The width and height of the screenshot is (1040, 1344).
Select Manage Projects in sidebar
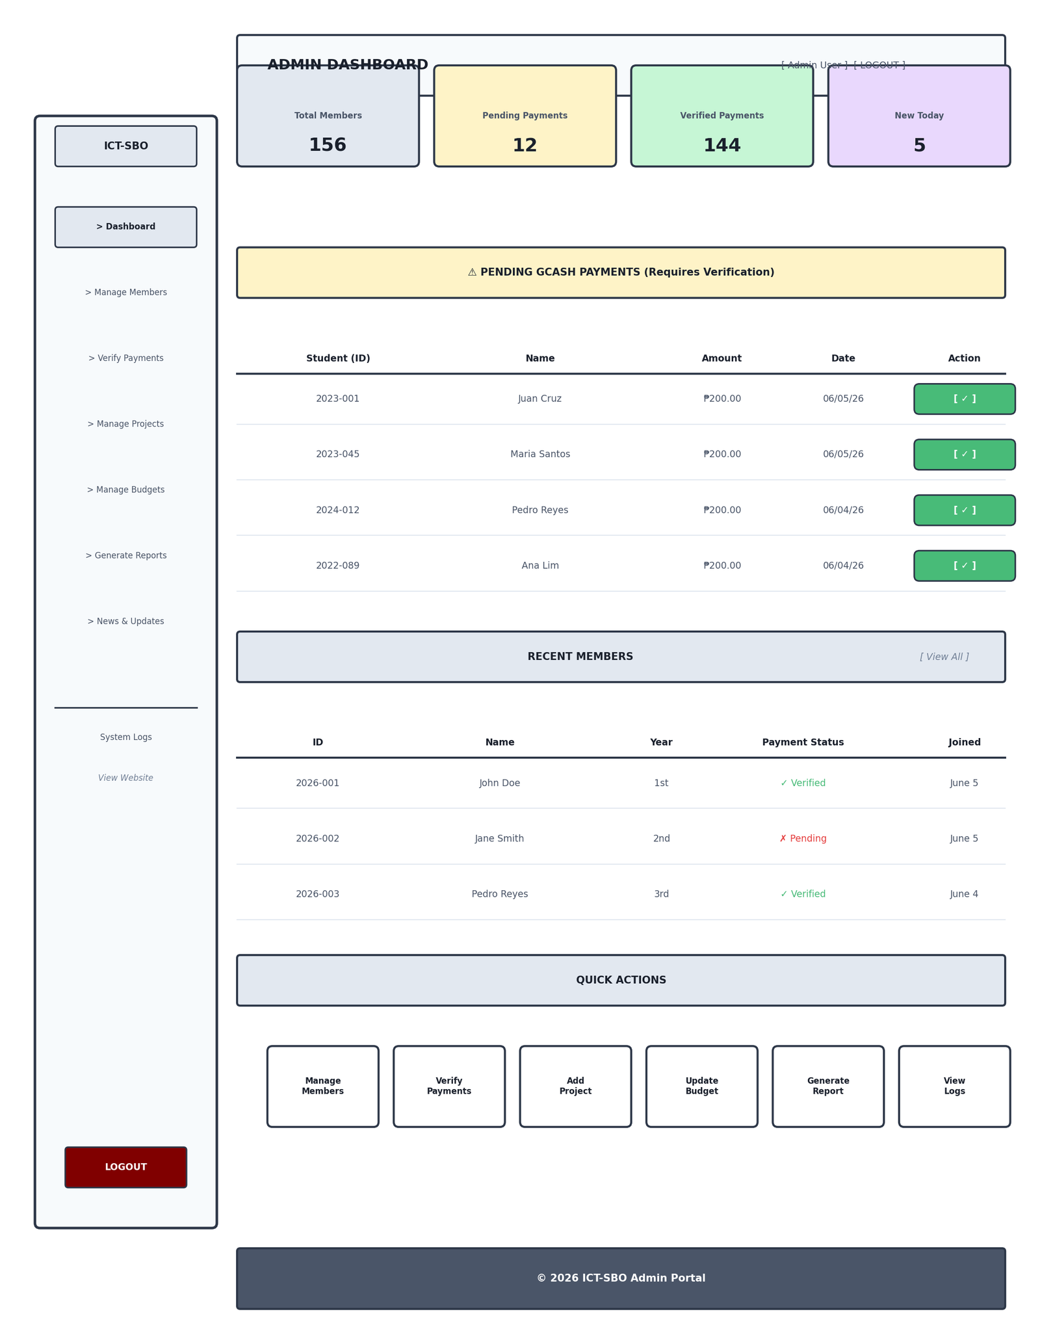pos(125,424)
